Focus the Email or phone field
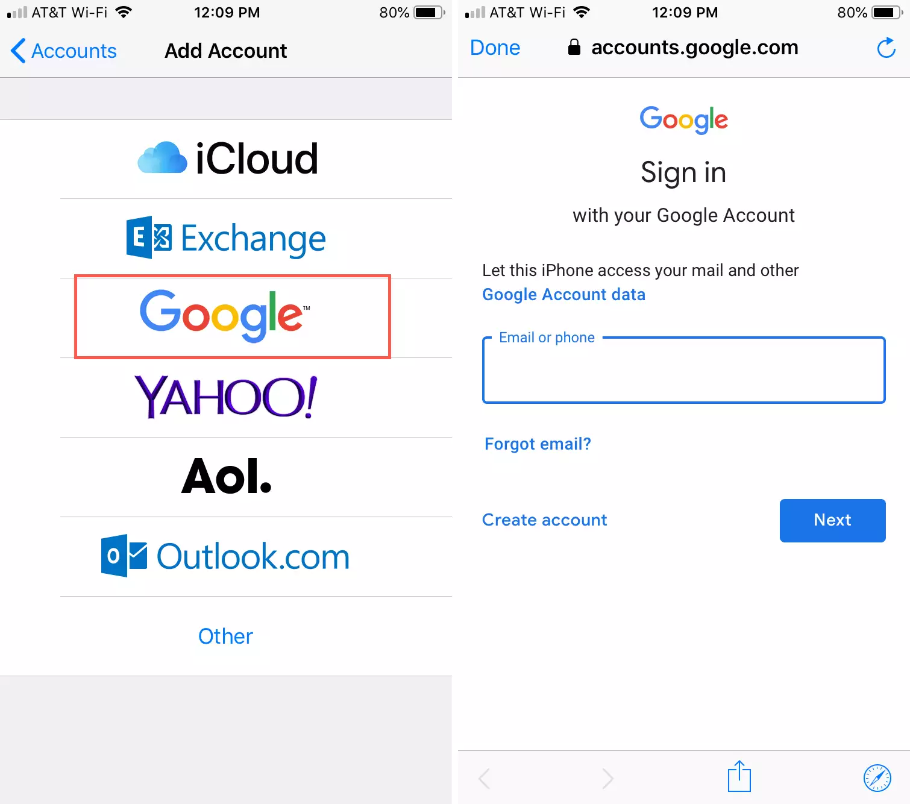This screenshot has height=804, width=910. pos(684,370)
